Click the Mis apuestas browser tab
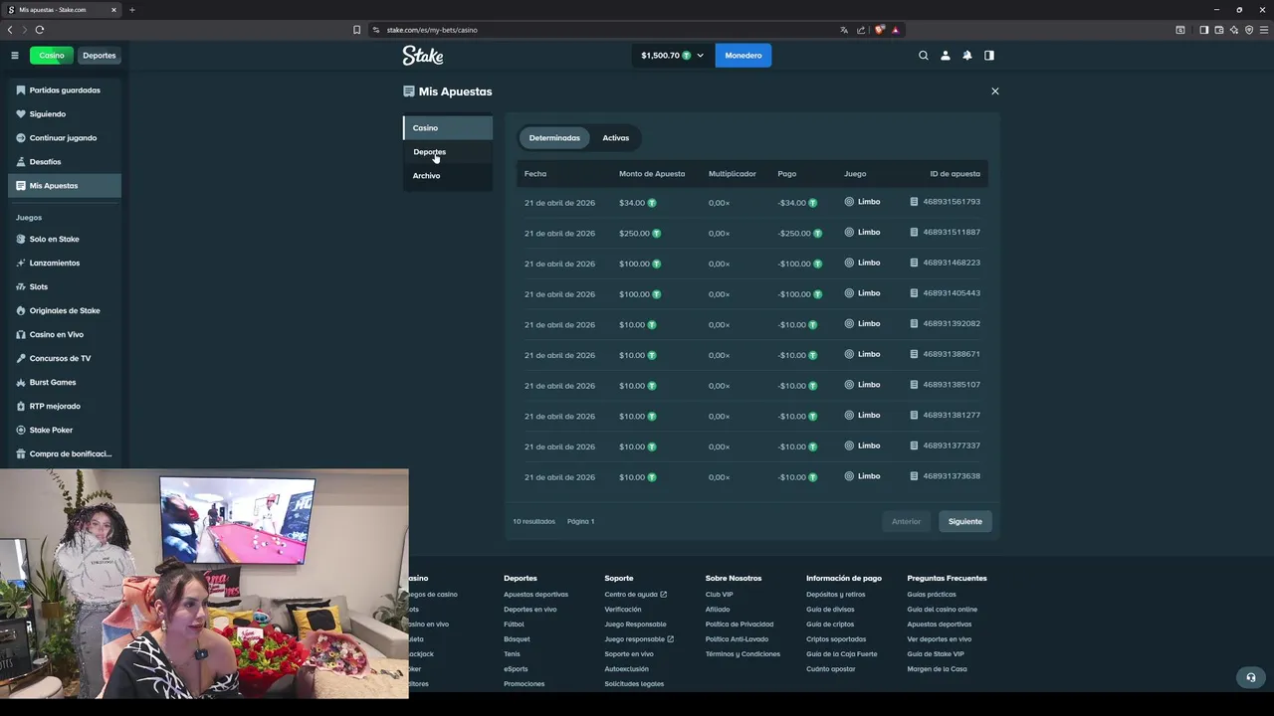The image size is (1274, 716). tap(60, 10)
